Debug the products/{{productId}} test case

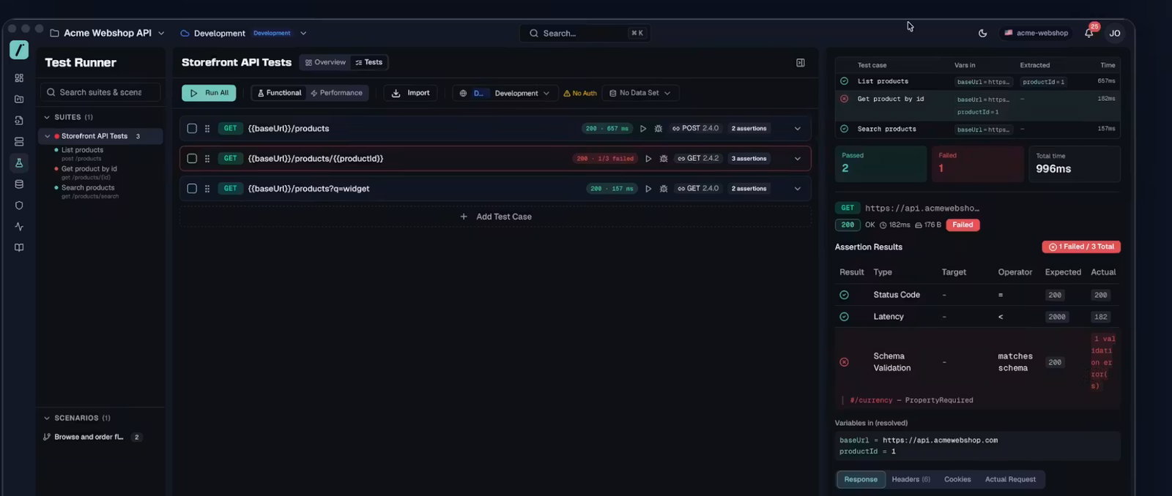[x=664, y=159]
